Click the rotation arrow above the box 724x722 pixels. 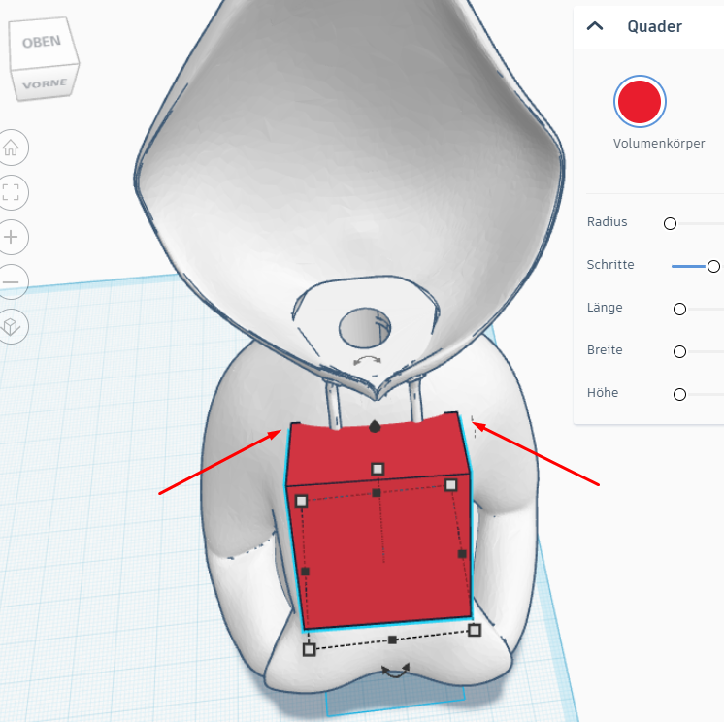[367, 361]
